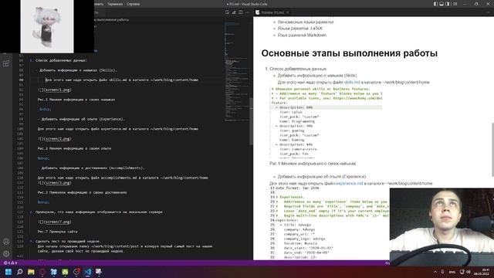Click the green taskbar app icon
The image size is (494, 278).
[65, 272]
